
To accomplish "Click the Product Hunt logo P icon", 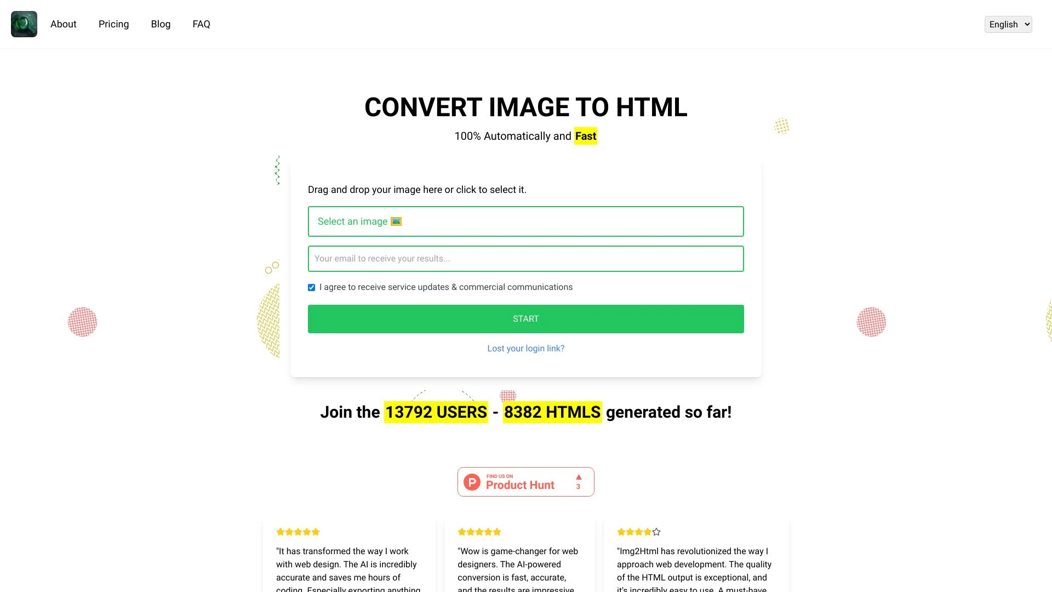I will [472, 481].
